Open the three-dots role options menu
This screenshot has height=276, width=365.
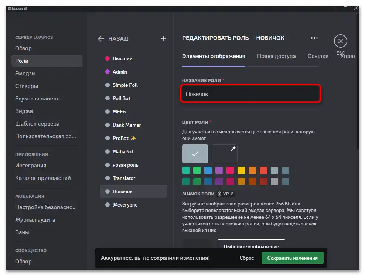tap(314, 38)
